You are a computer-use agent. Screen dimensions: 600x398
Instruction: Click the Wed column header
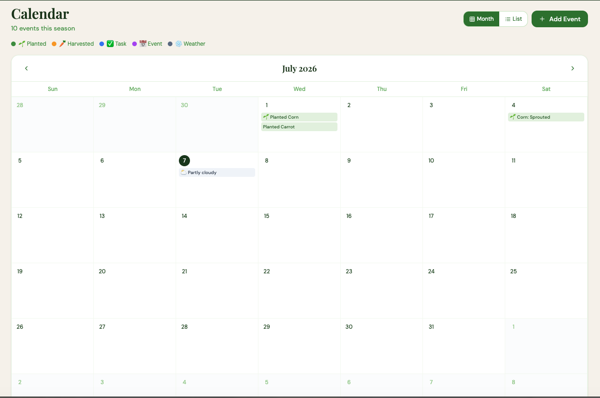300,89
